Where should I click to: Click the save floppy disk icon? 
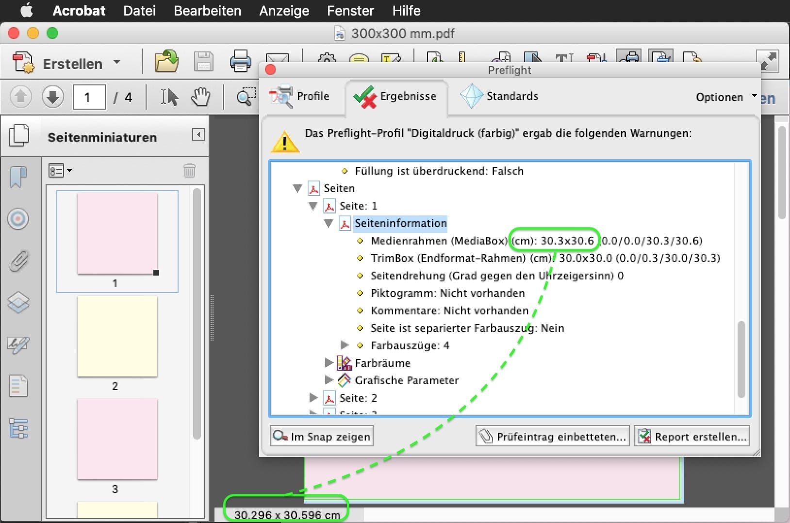tap(203, 62)
